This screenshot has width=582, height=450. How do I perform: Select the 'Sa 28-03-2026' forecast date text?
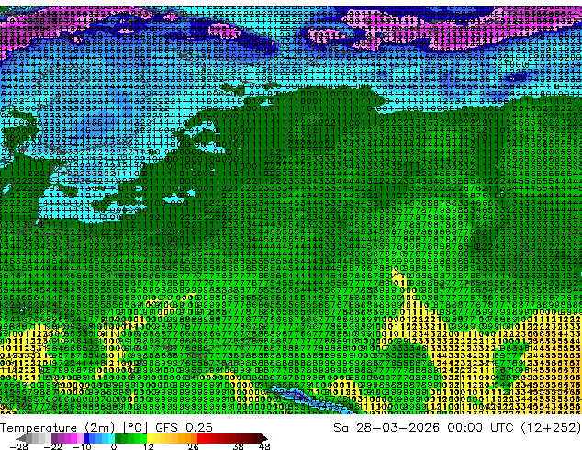[386, 427]
